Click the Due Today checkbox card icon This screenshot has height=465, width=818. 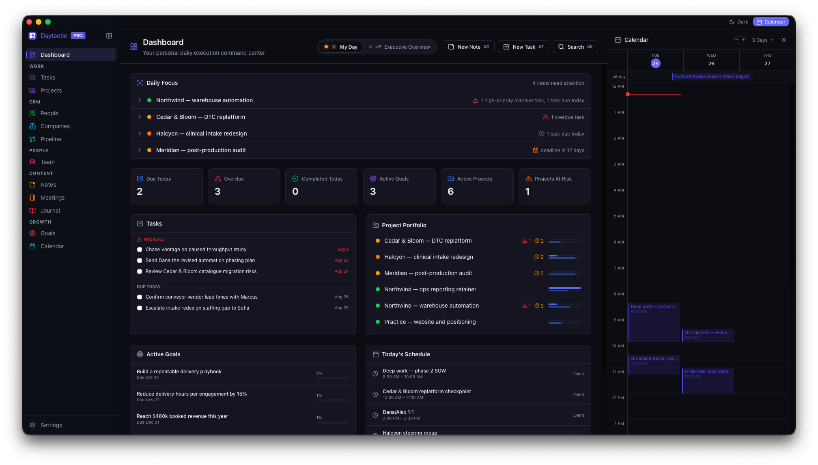(x=140, y=179)
